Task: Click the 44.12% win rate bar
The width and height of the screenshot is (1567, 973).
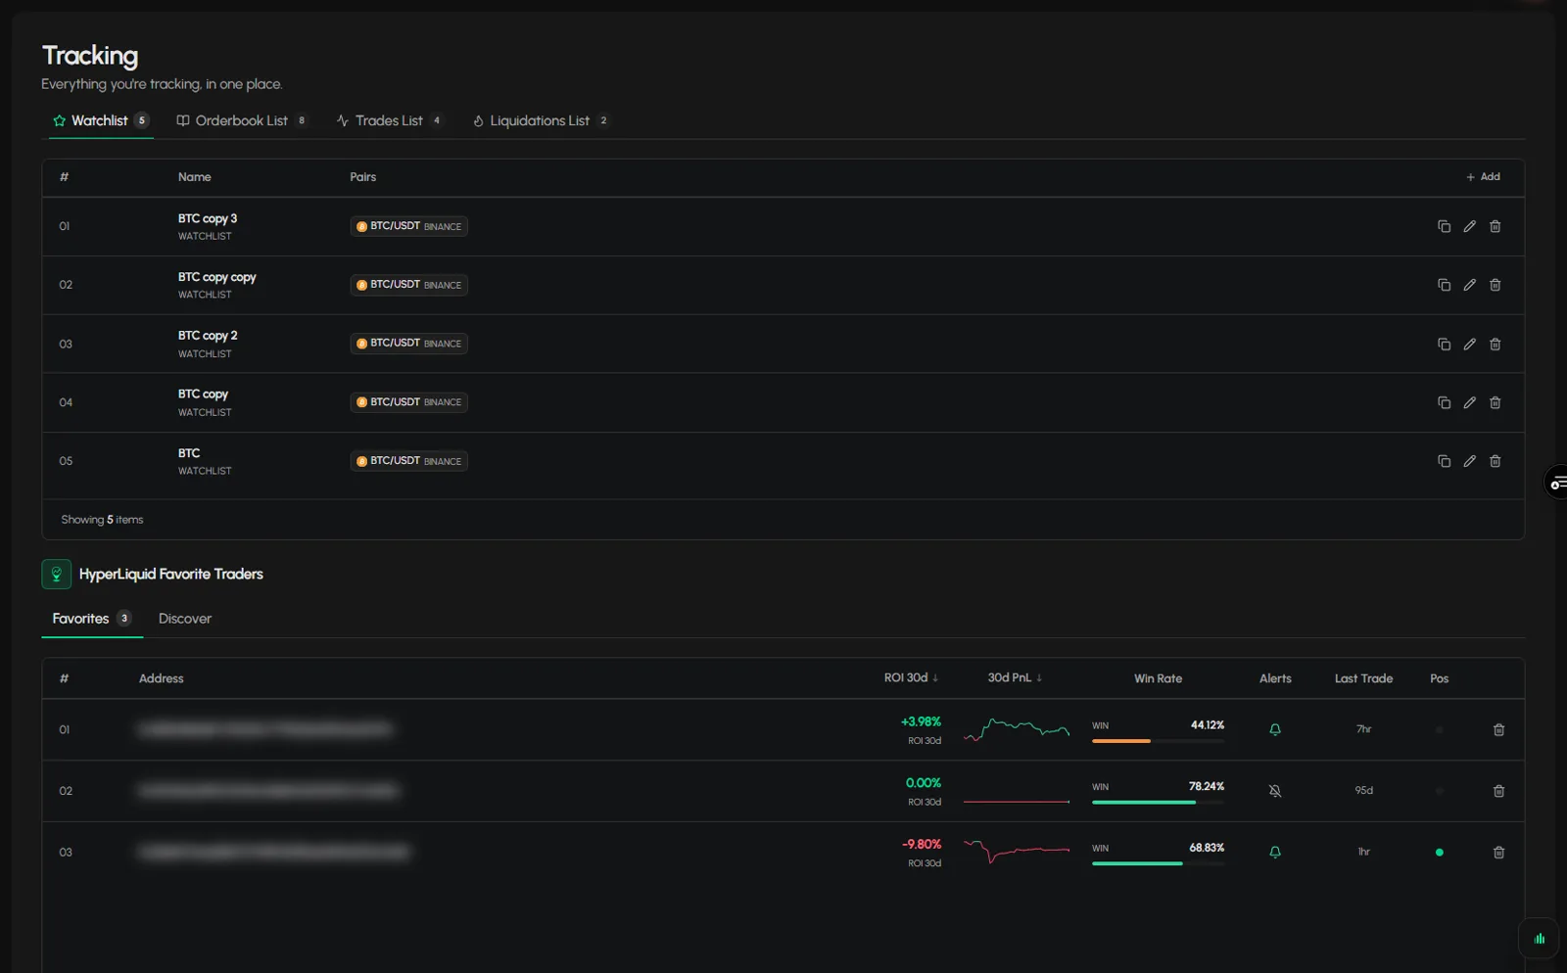Action: click(1158, 741)
